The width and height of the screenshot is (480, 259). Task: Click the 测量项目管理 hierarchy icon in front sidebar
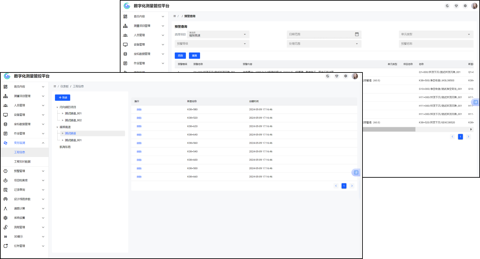pyautogui.click(x=6, y=96)
